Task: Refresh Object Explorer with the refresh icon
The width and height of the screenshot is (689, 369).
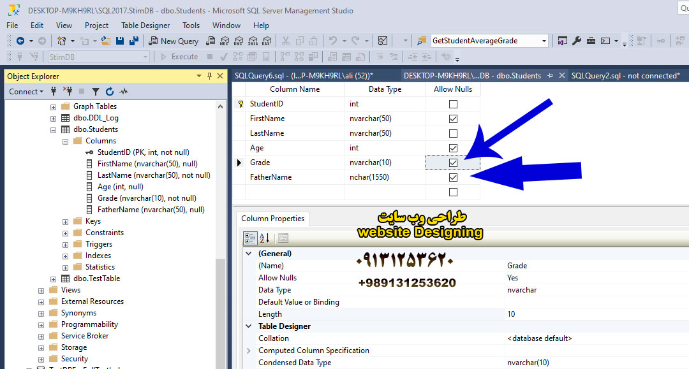Action: coord(110,92)
